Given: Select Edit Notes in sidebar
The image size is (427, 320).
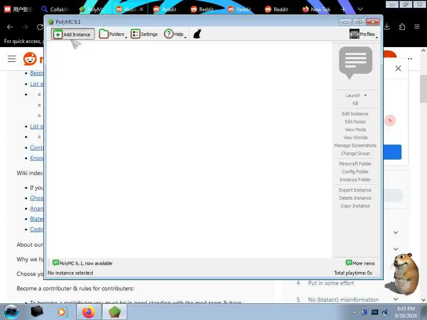Looking at the screenshot, I should point(355,122).
